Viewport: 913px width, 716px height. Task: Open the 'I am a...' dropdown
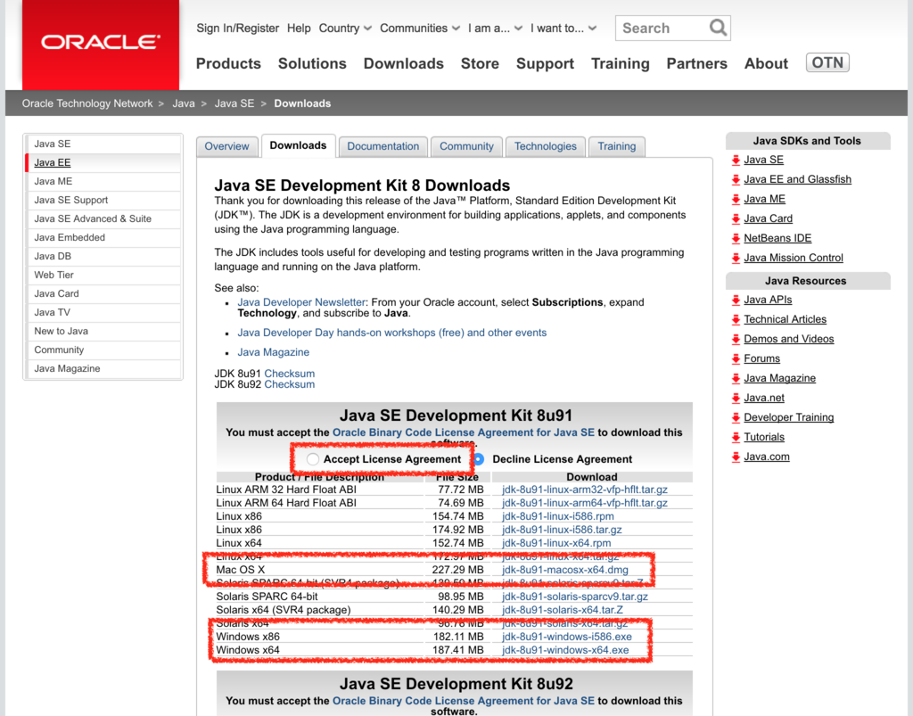(x=495, y=28)
